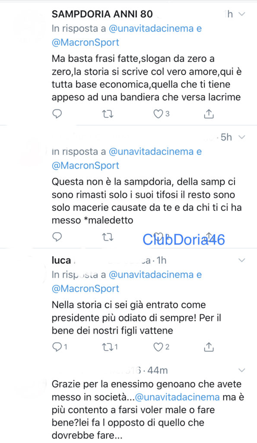Open @MacronSport mention in first tweet

[x=86, y=42]
